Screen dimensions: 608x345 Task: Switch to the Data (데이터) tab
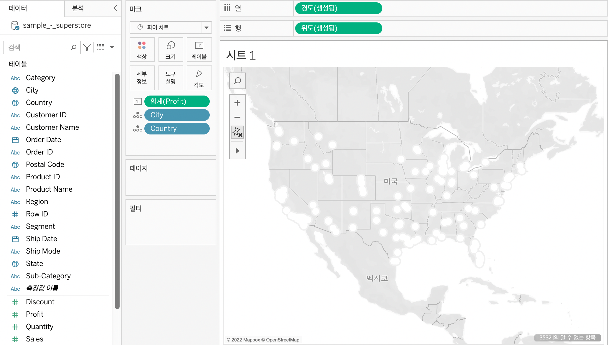(x=18, y=8)
